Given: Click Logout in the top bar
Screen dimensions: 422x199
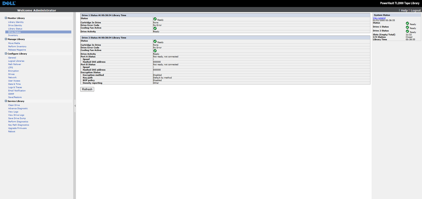Looking at the screenshot, I should 416,10.
